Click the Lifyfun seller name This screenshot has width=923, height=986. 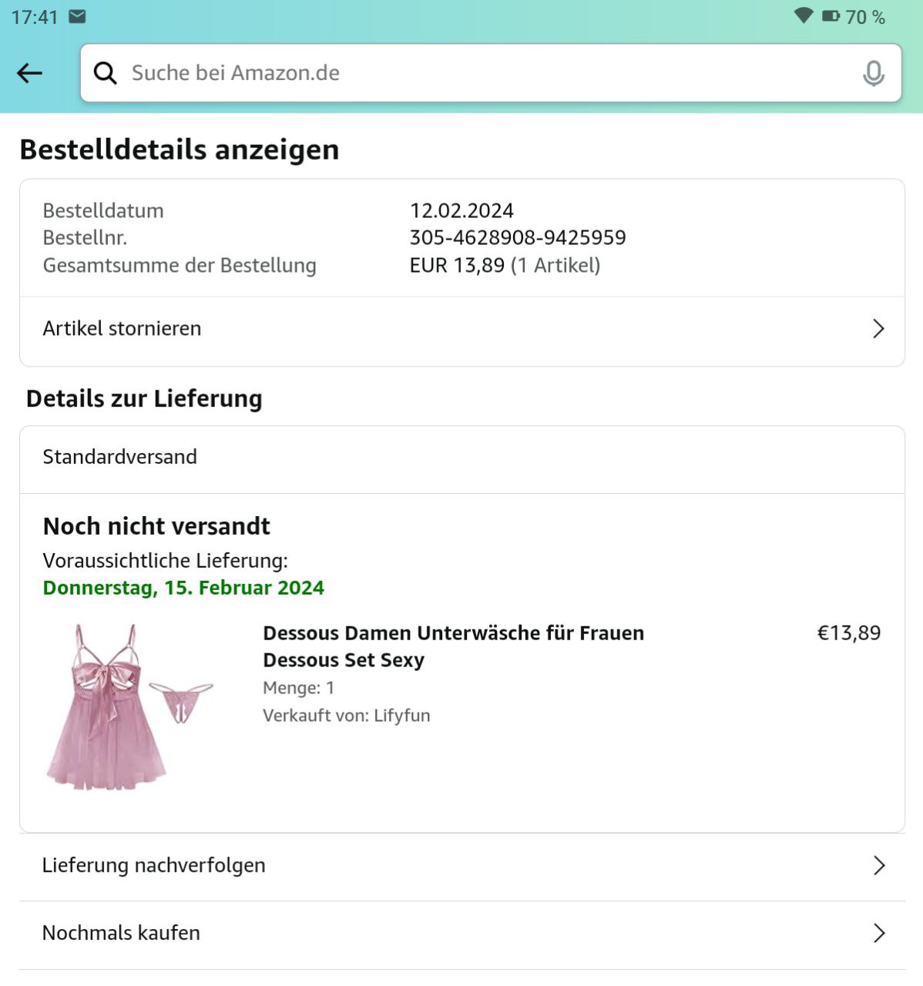click(401, 716)
